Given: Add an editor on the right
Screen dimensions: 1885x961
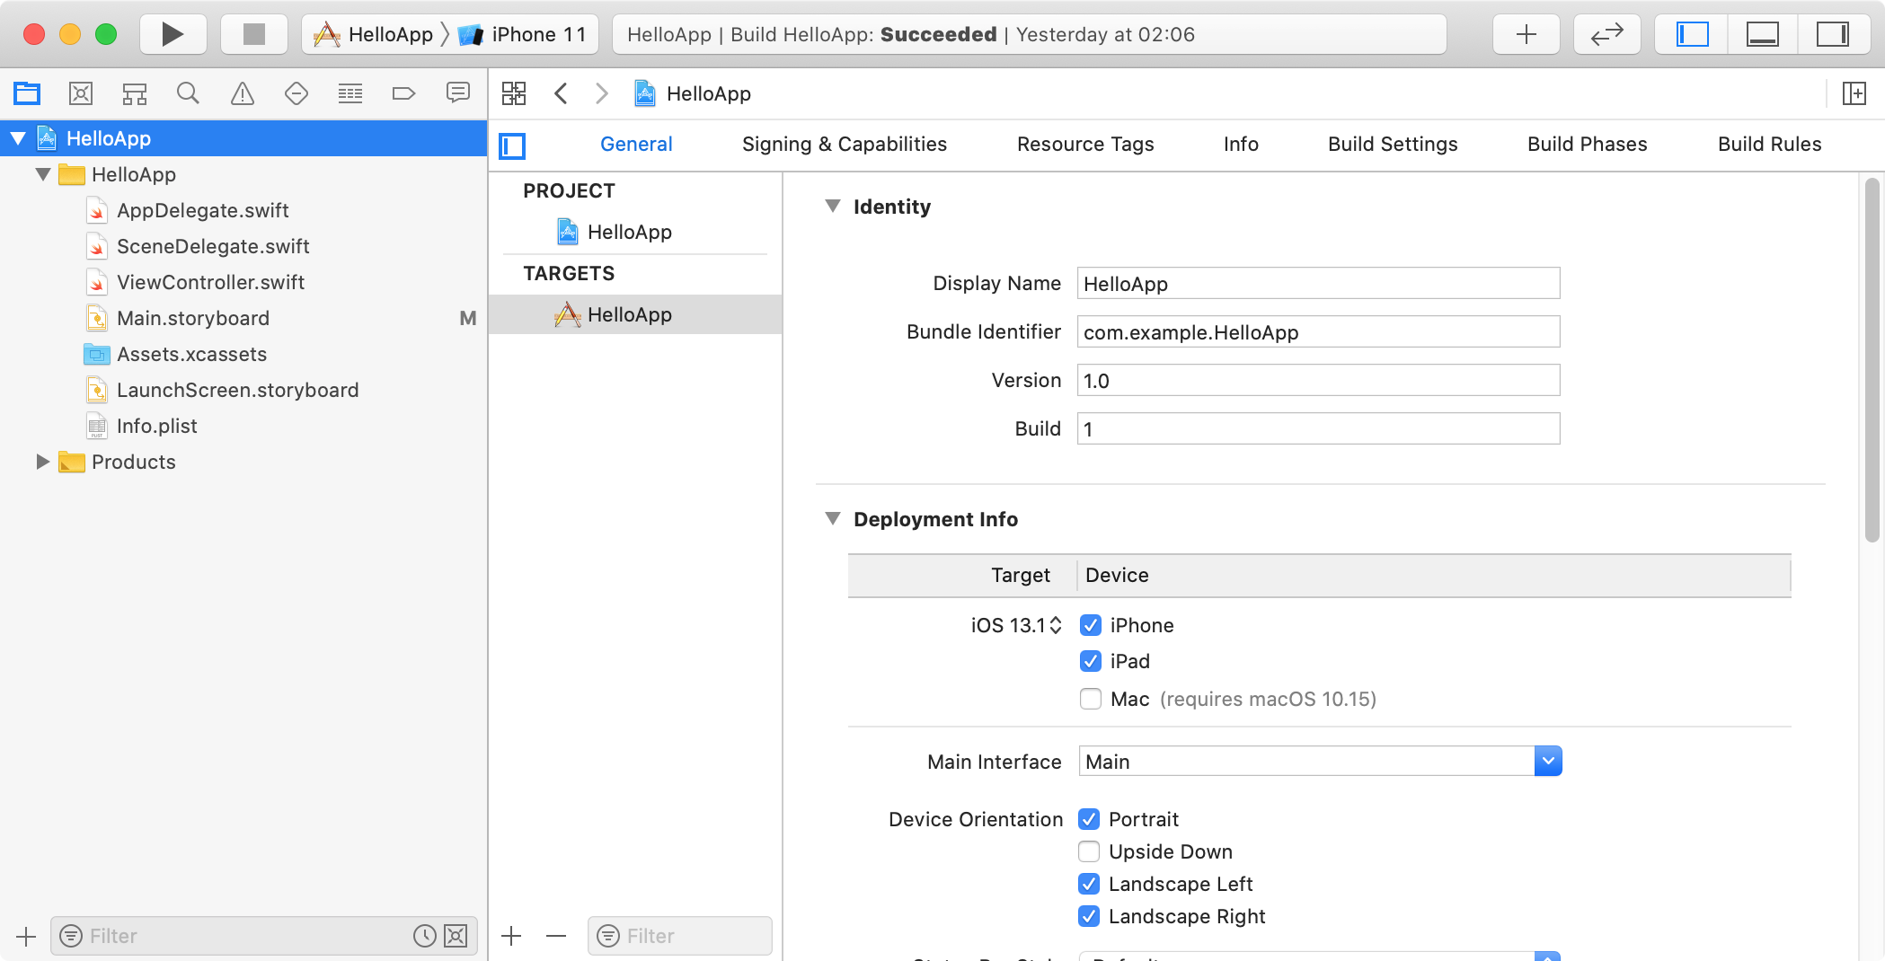Looking at the screenshot, I should [1854, 93].
